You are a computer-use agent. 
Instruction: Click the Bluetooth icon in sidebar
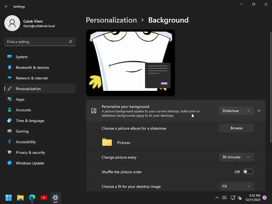pyautogui.click(x=10, y=67)
